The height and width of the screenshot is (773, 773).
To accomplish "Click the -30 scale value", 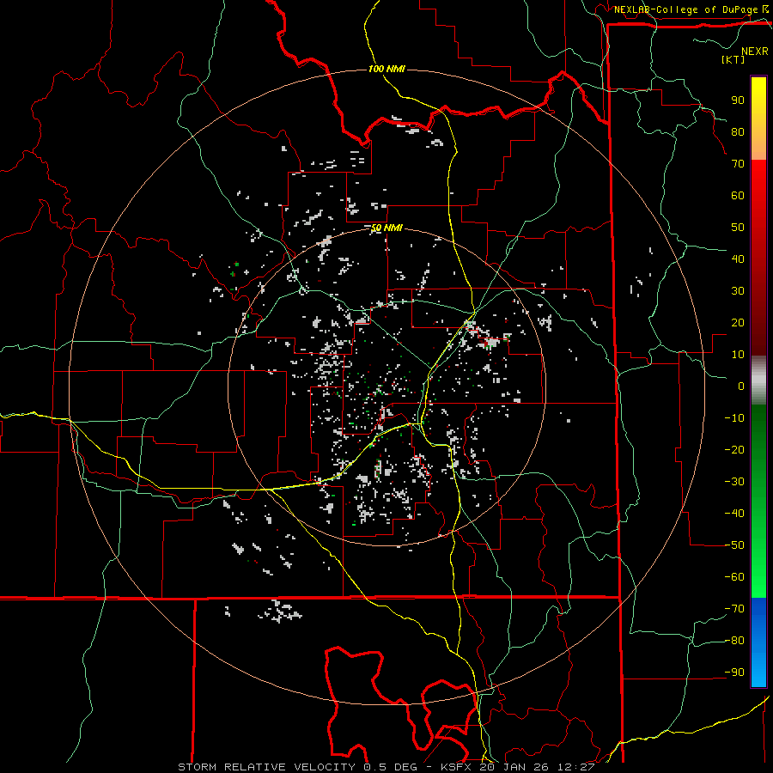I will point(734,482).
